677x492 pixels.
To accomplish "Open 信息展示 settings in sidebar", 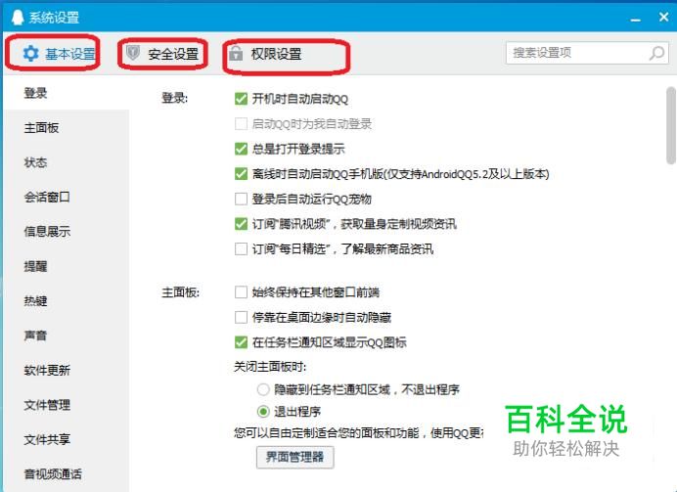I will 47,231.
